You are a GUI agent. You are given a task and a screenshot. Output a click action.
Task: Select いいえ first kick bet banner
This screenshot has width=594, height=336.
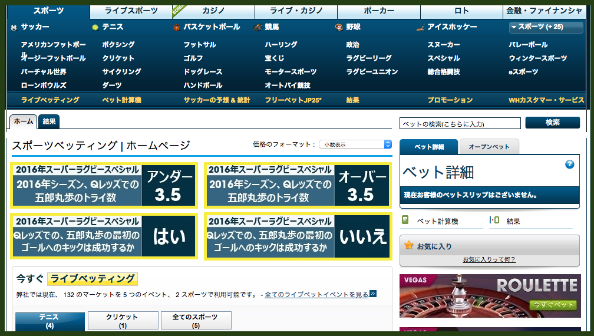(x=298, y=236)
